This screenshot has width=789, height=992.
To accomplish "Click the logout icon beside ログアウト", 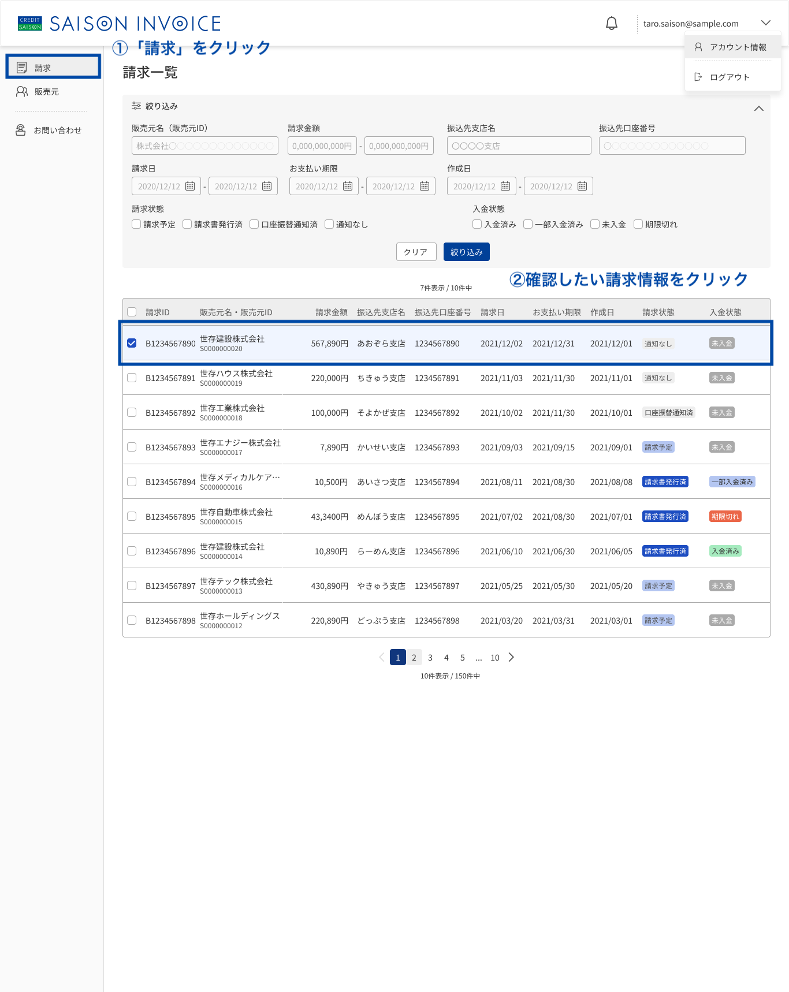I will [698, 77].
